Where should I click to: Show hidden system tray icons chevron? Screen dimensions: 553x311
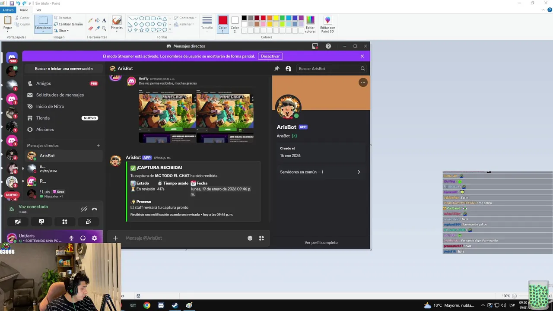click(x=483, y=305)
